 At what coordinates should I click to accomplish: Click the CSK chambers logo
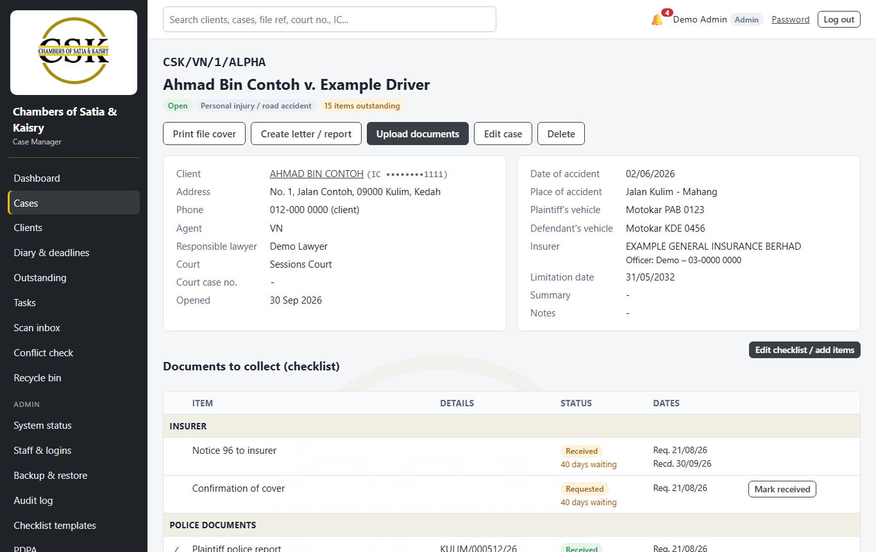(74, 53)
